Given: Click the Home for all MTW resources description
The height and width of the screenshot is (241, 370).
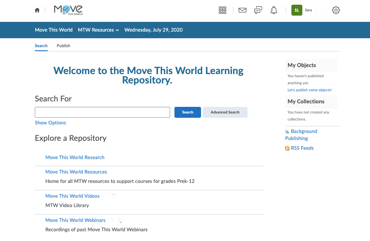Looking at the screenshot, I should pyautogui.click(x=120, y=181).
